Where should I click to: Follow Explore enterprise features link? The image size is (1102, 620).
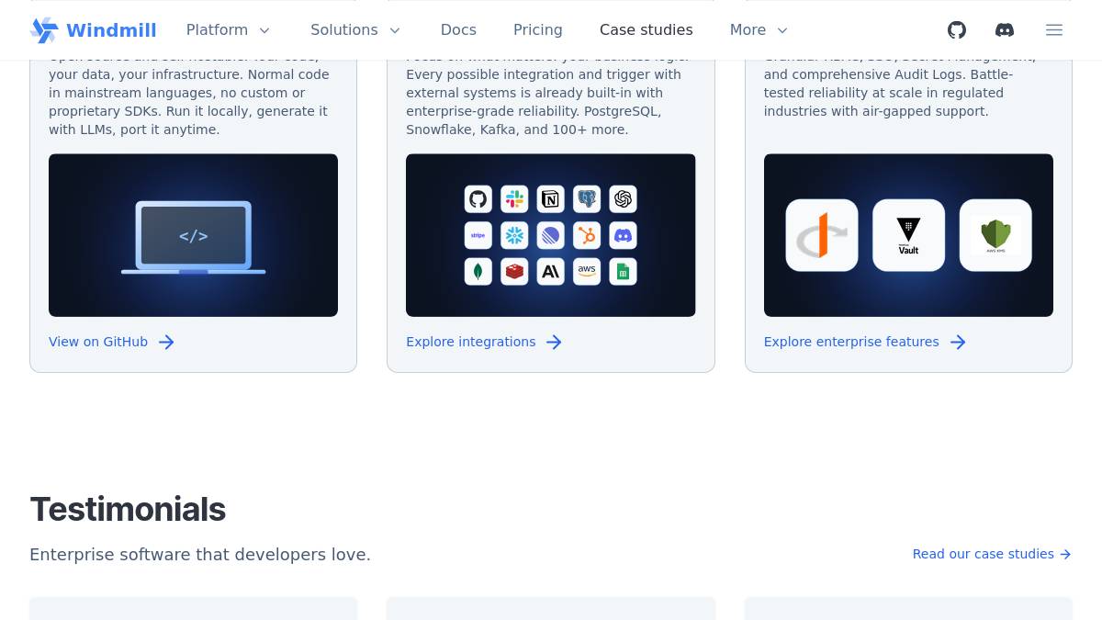pyautogui.click(x=851, y=342)
